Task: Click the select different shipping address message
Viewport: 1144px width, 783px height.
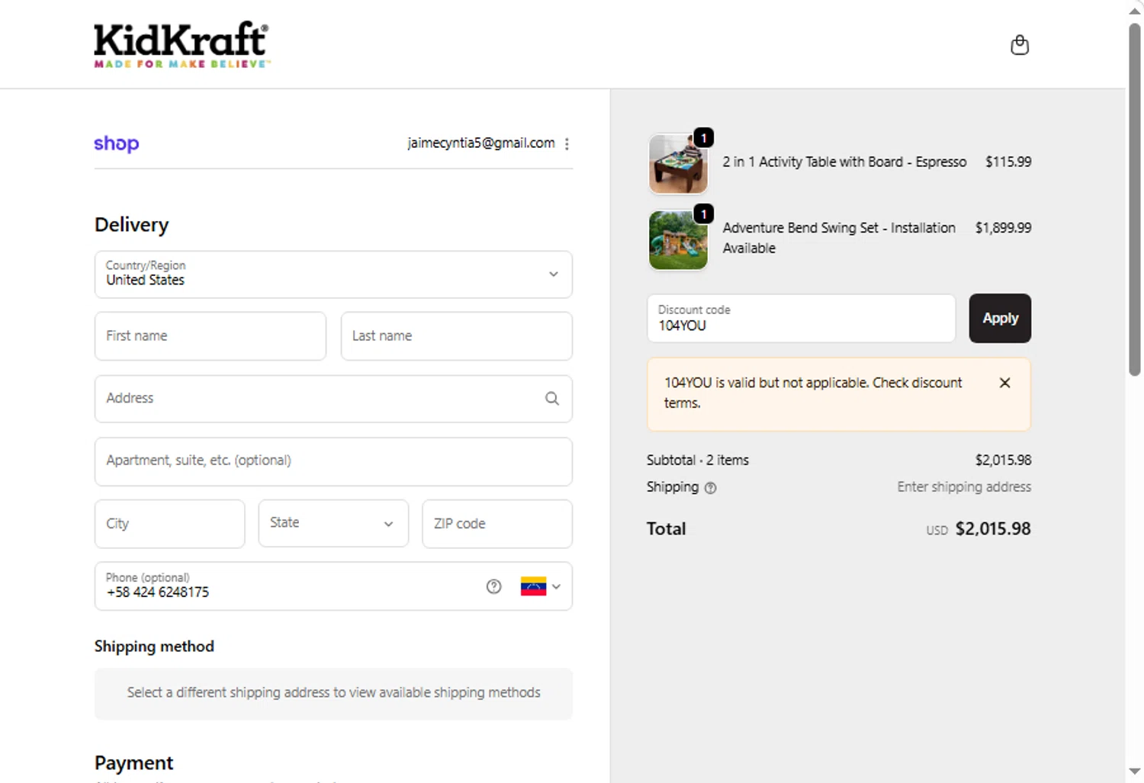Action: 333,692
